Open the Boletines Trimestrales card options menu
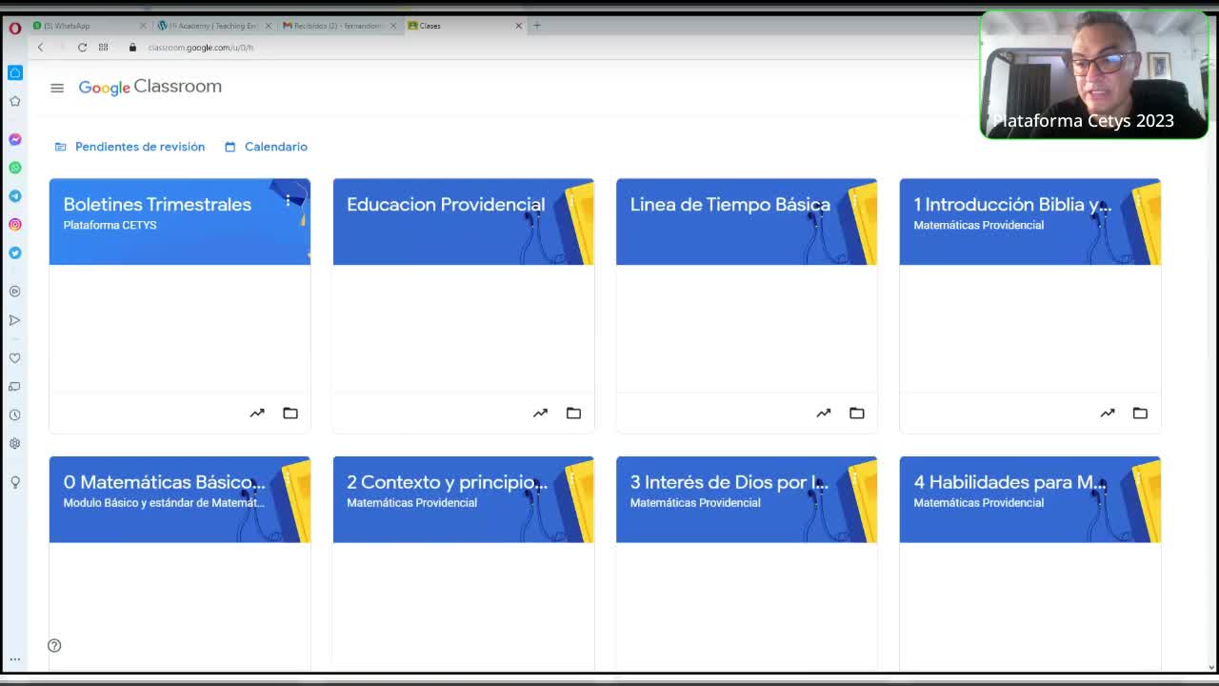Image resolution: width=1219 pixels, height=686 pixels. tap(288, 200)
